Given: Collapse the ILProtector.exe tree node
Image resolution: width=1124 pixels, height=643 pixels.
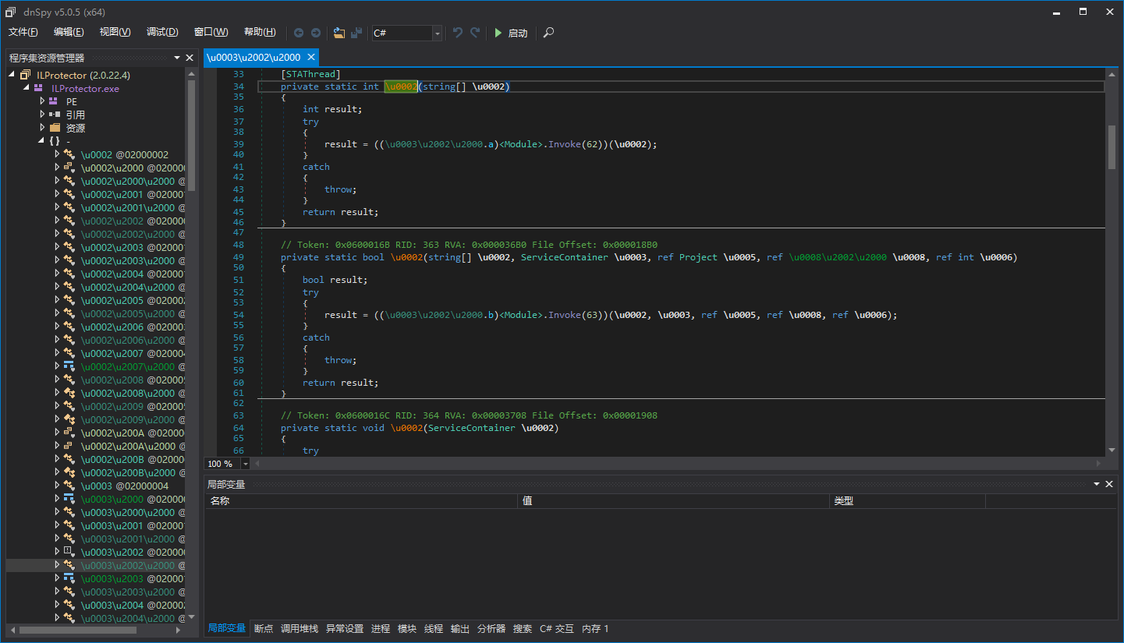Looking at the screenshot, I should tap(27, 88).
